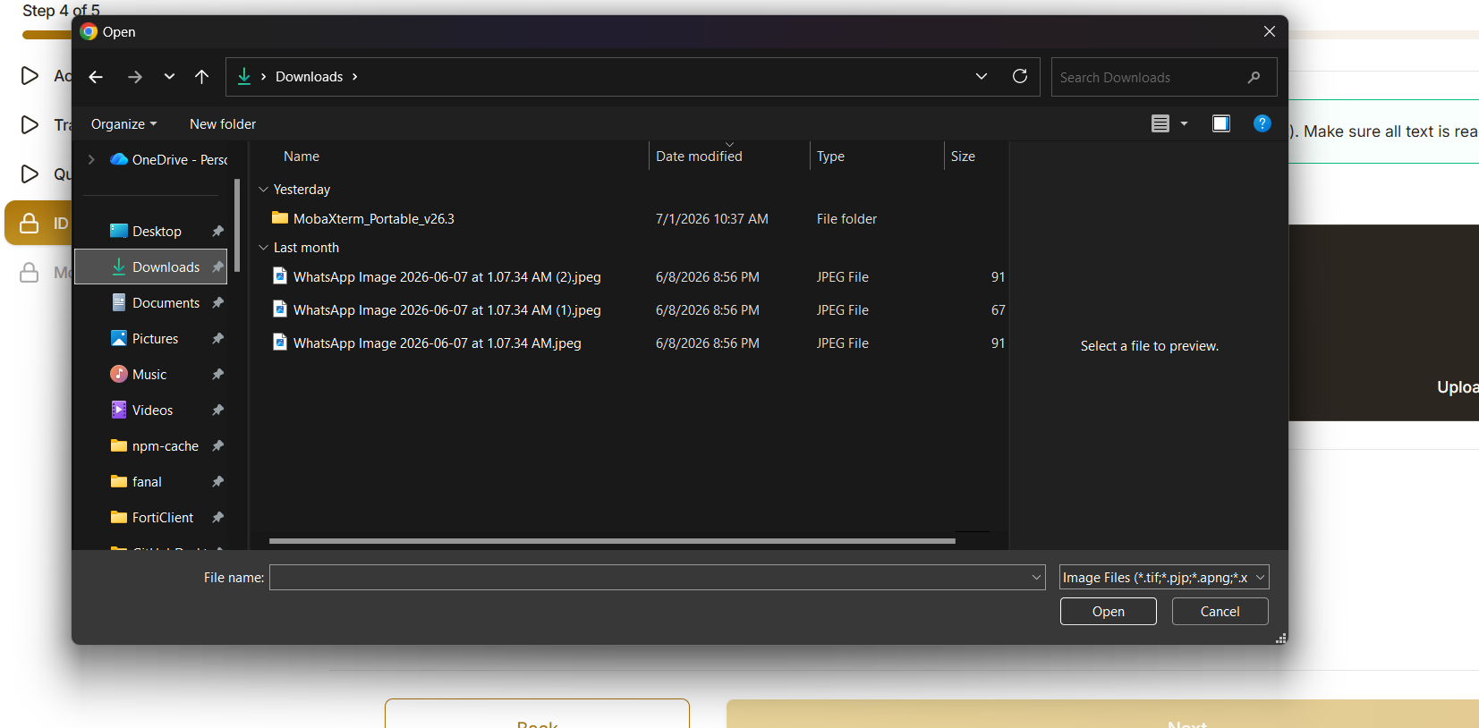The height and width of the screenshot is (728, 1479).
Task: Create a New folder
Action: [x=223, y=124]
